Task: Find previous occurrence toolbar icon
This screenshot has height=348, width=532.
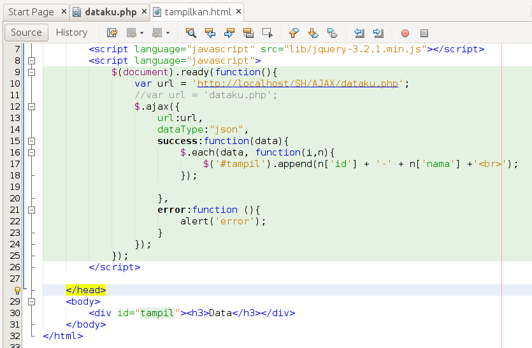Action: coord(210,33)
